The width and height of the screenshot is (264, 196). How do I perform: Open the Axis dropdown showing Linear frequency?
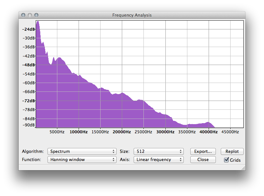pos(159,159)
